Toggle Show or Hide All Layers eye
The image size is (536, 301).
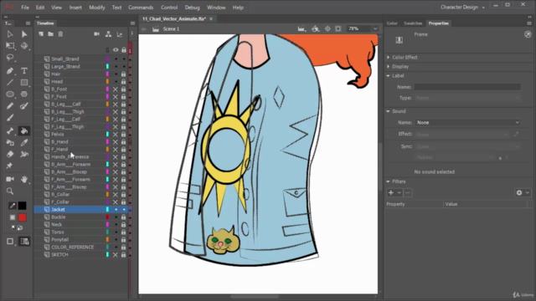tap(116, 50)
